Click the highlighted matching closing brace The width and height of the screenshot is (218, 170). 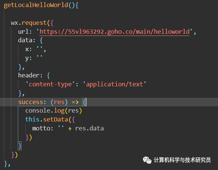pyautogui.click(x=20, y=146)
